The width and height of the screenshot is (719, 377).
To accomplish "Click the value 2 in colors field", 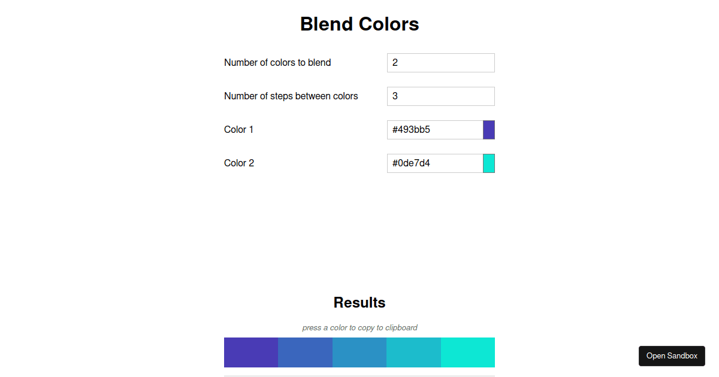I will (x=395, y=63).
